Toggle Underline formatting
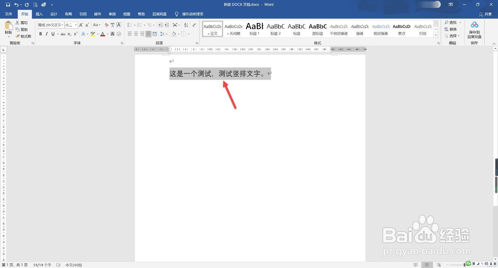This screenshot has height=268, width=498. click(53, 34)
